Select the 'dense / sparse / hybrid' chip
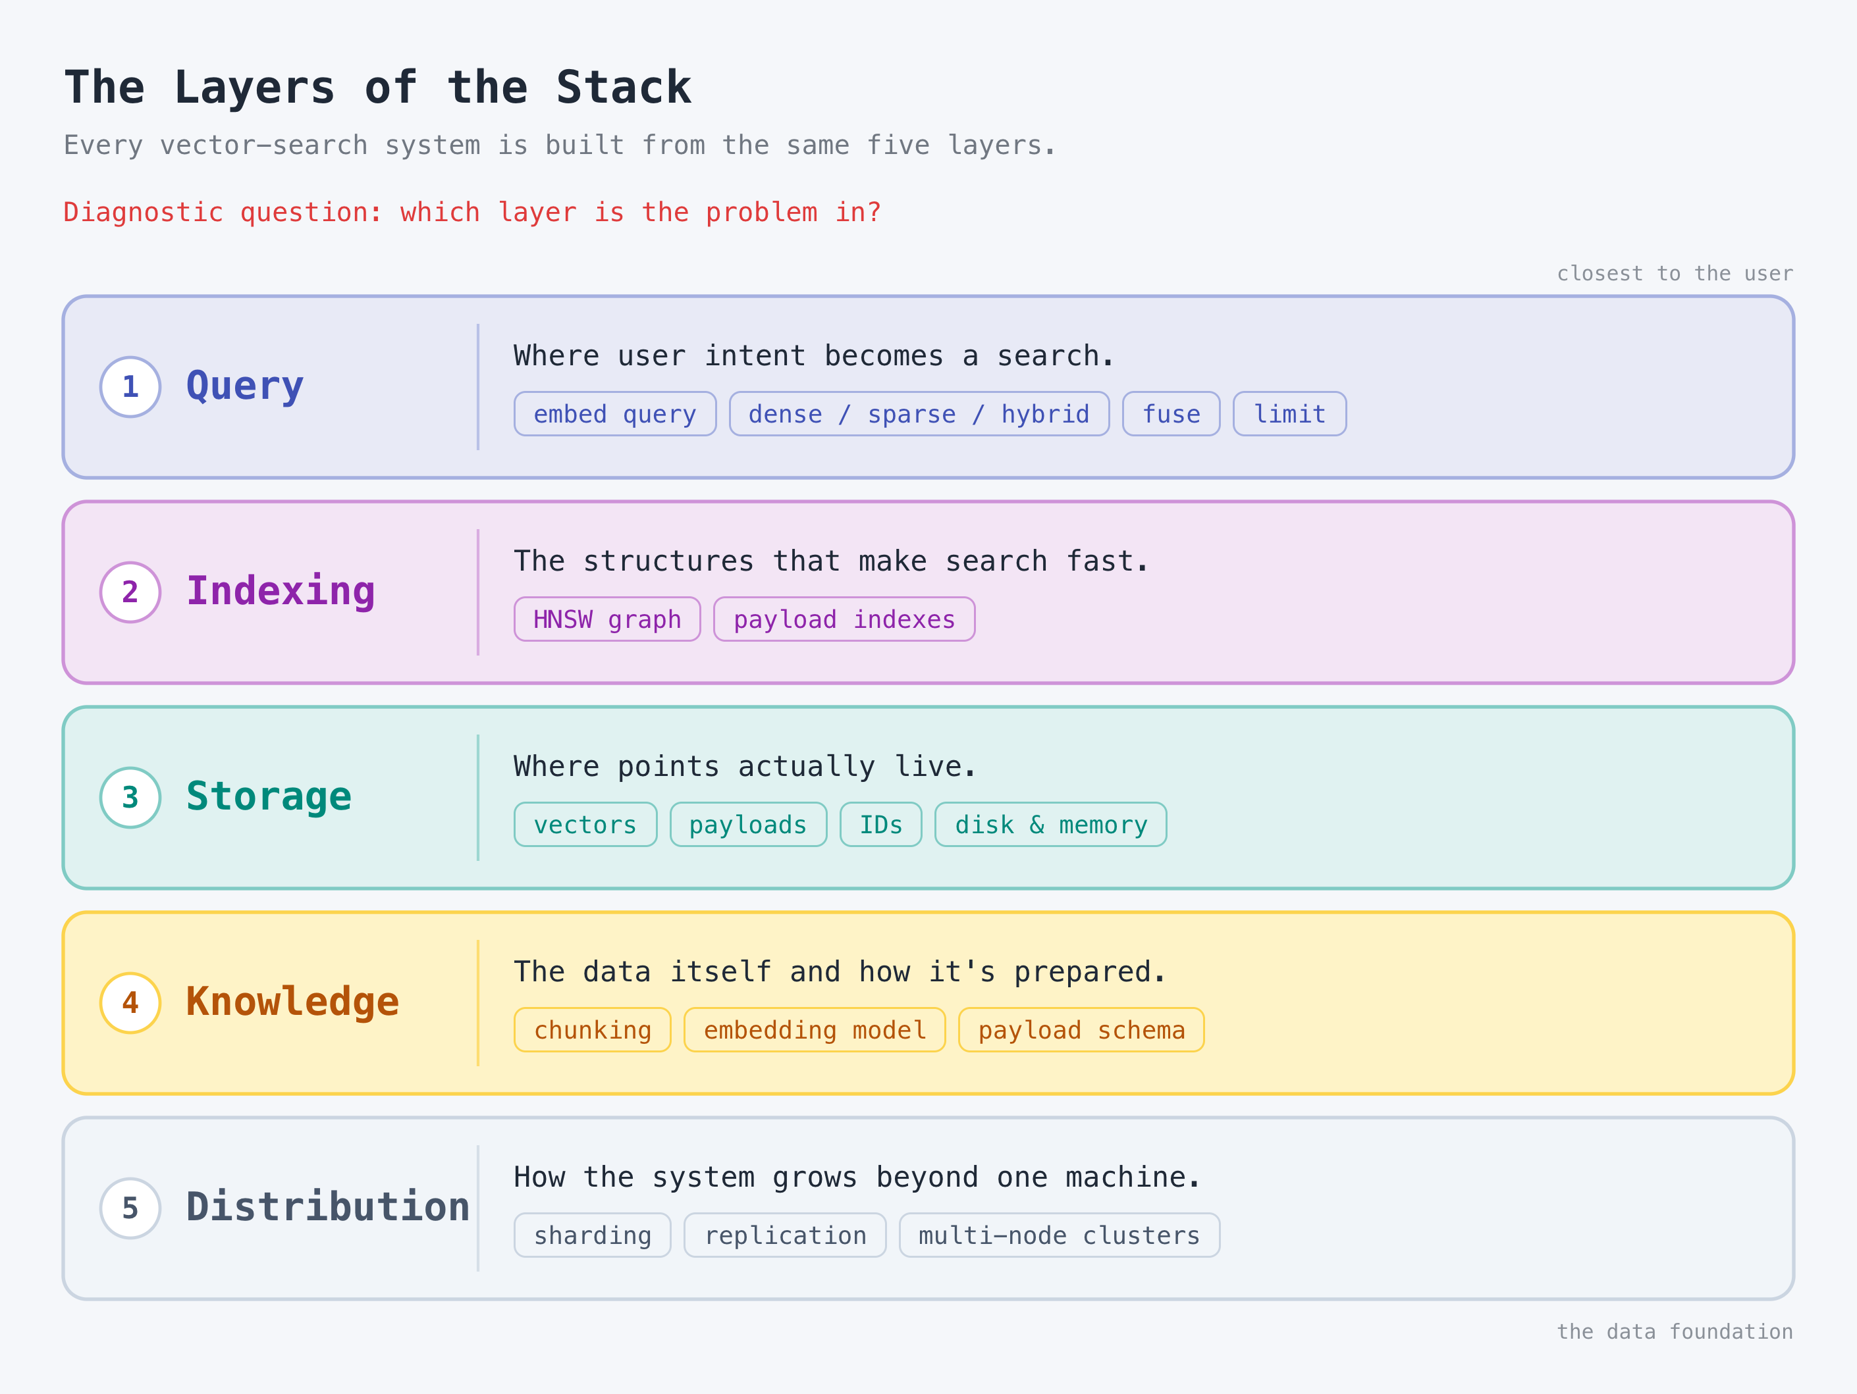1857x1394 pixels. click(x=919, y=414)
